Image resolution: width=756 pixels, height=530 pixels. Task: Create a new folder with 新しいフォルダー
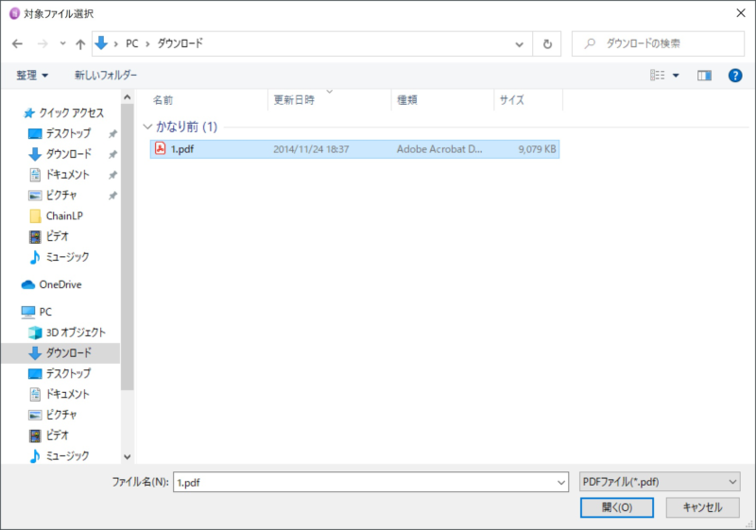tap(106, 76)
